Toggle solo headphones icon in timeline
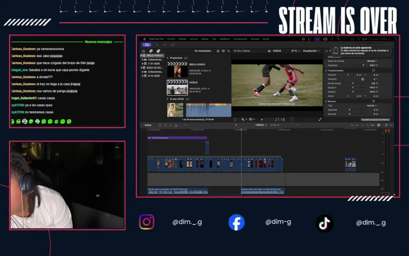The height and width of the screenshot is (256, 409). point(367,125)
